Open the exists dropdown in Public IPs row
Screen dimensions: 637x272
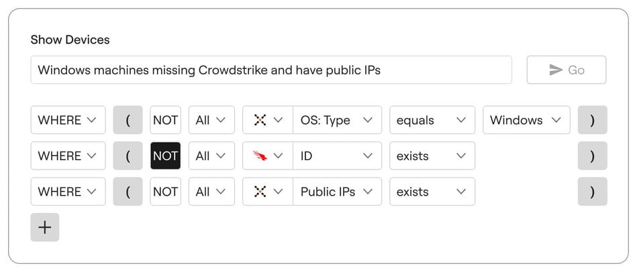(432, 192)
